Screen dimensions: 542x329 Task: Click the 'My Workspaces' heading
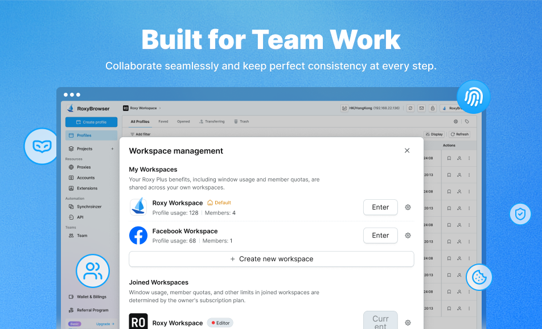click(153, 170)
